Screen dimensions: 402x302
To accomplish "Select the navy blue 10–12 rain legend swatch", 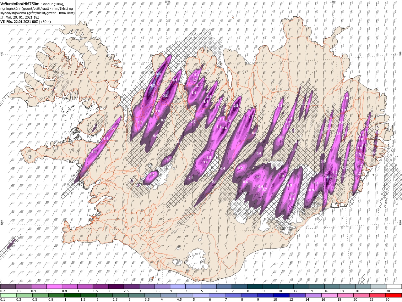I will tap(281, 295).
